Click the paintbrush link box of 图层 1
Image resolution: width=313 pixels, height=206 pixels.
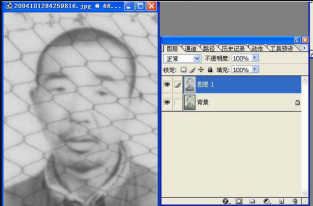177,85
